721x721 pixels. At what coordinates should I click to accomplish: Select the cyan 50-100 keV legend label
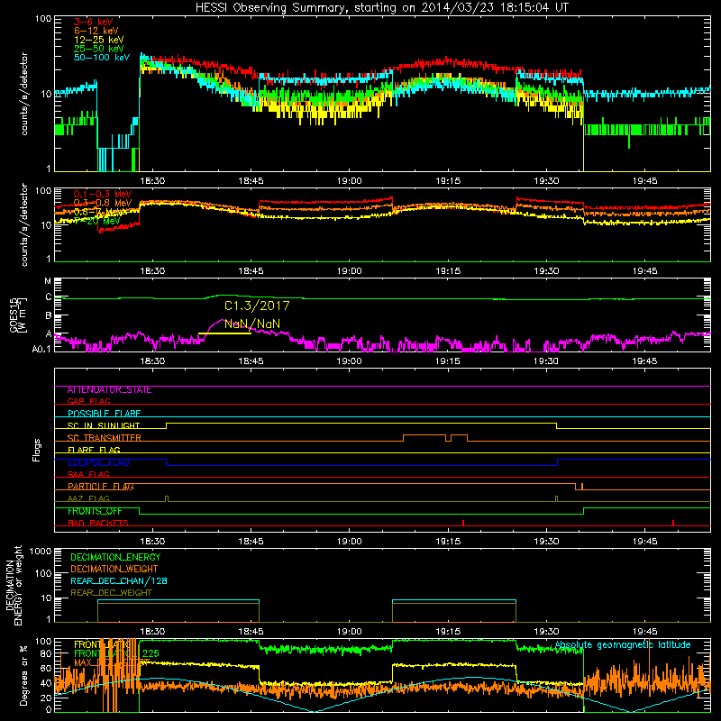pos(101,57)
